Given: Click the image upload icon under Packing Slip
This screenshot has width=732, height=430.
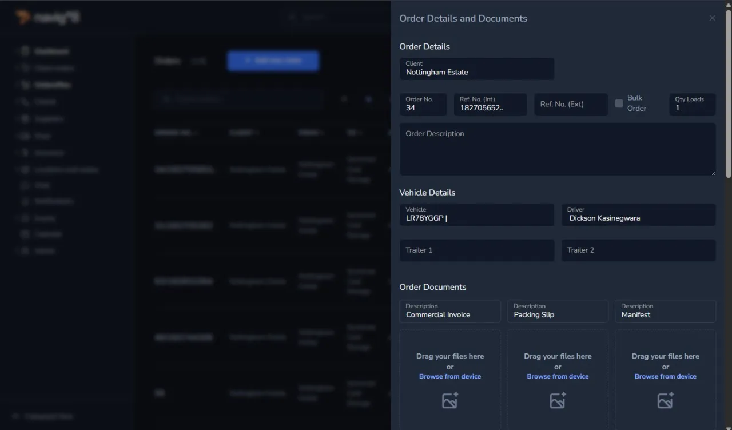Looking at the screenshot, I should click(x=558, y=400).
